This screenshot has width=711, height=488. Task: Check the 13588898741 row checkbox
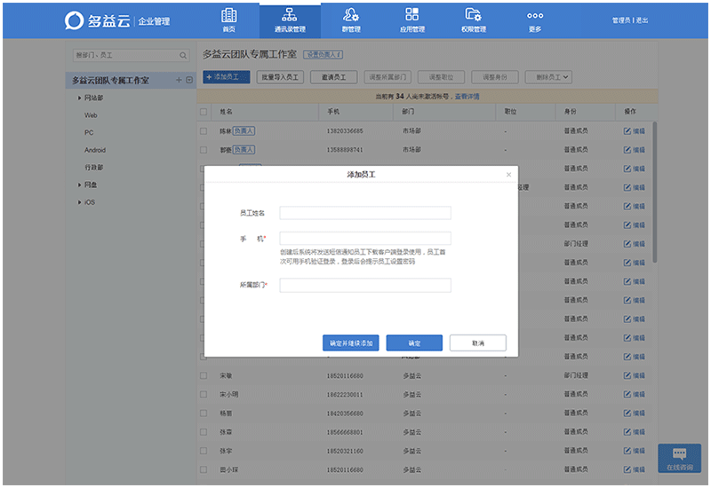[x=204, y=150]
